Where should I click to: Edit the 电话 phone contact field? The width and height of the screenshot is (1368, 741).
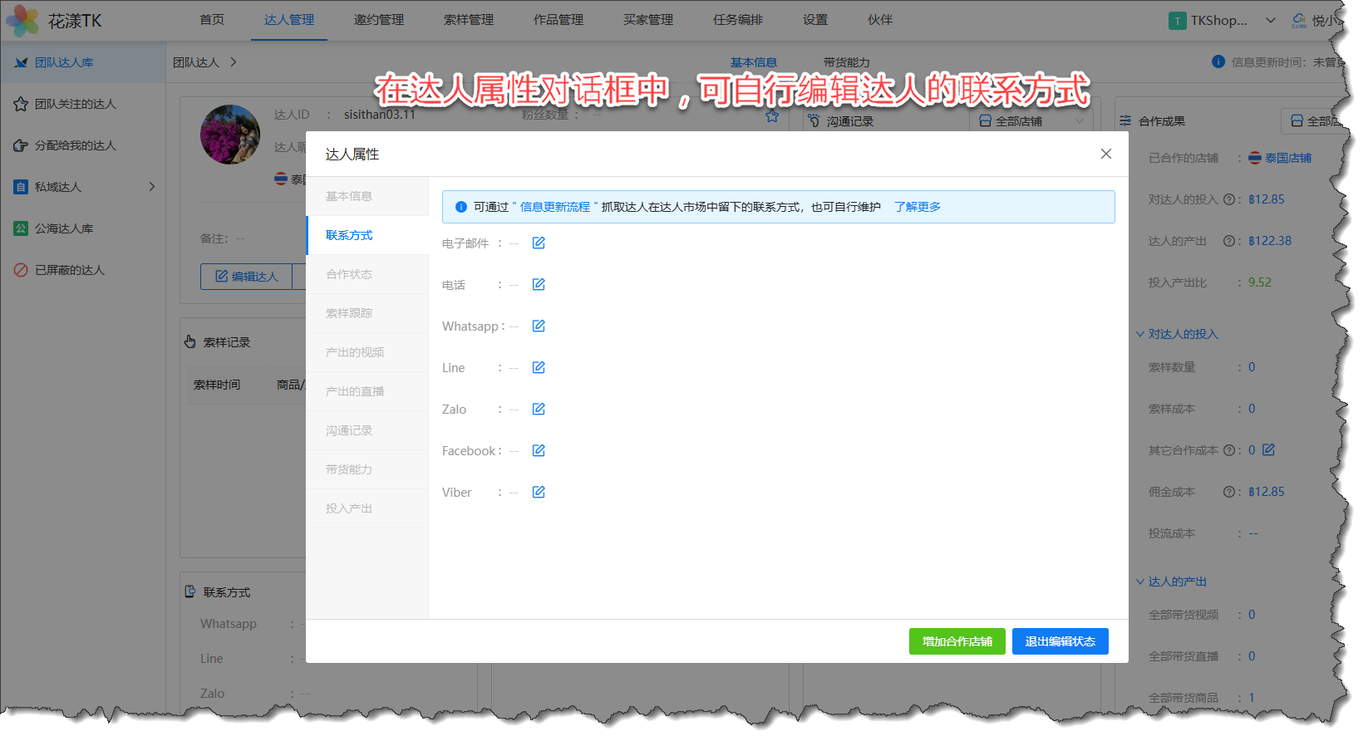tap(539, 285)
